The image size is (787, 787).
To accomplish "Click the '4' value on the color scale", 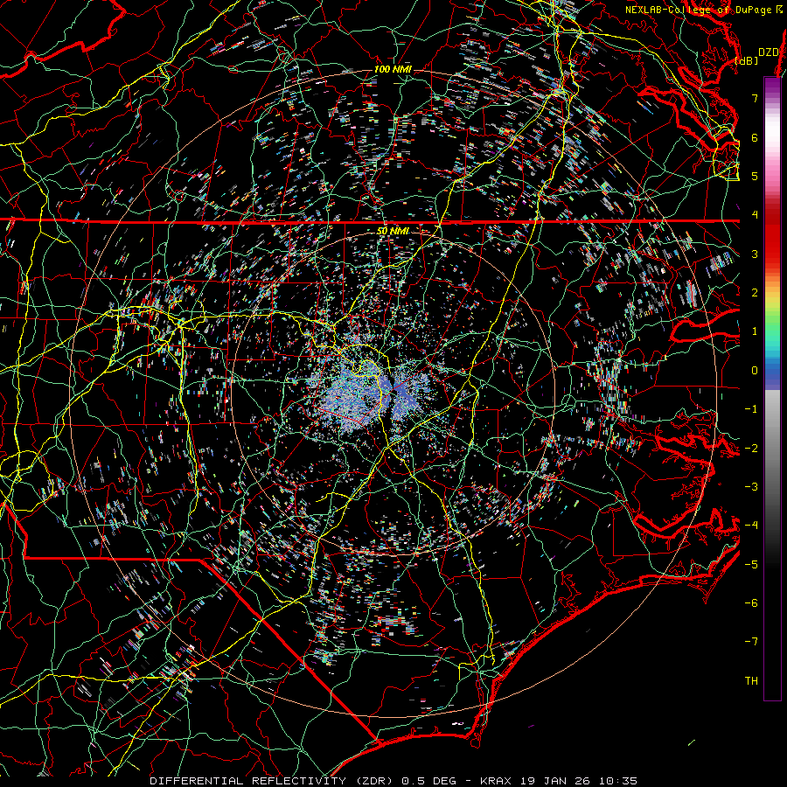I will pos(755,215).
